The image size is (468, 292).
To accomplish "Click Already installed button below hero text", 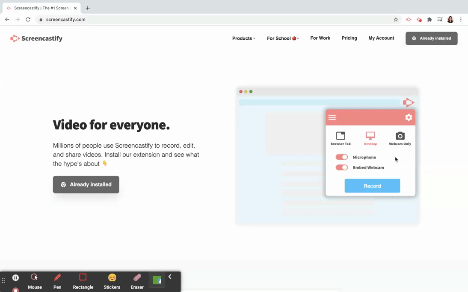I will tap(86, 184).
